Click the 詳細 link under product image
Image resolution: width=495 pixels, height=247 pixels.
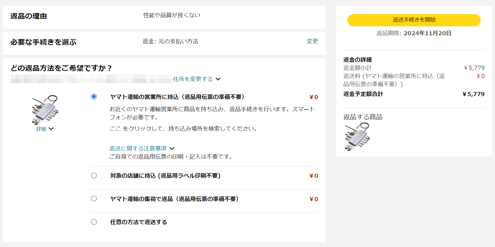pos(41,129)
